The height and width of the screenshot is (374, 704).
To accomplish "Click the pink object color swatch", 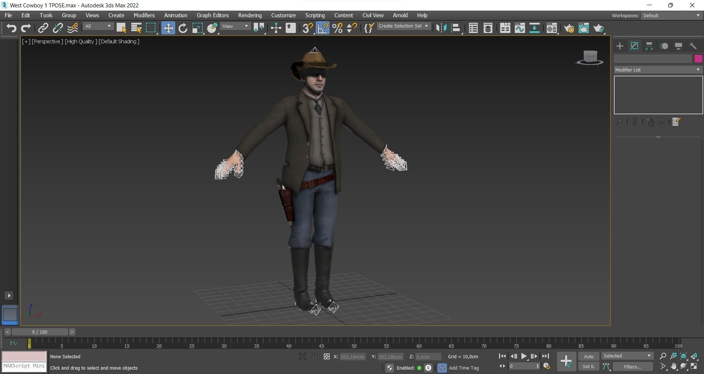I will [x=698, y=59].
